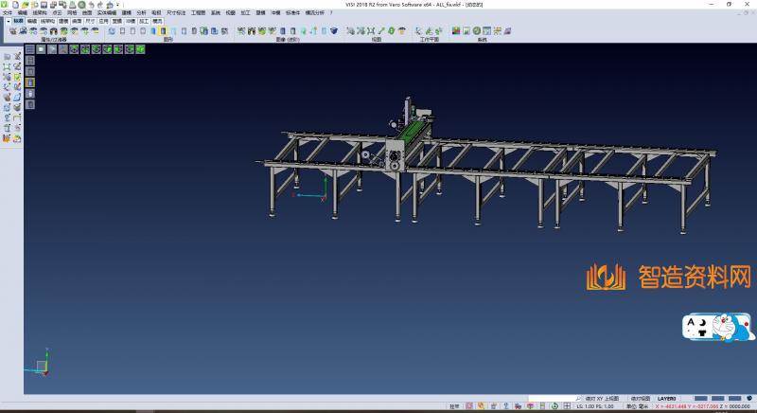This screenshot has width=757, height=413.
Task: Click the 绝对视图 button in the status bar
Action: [642, 398]
